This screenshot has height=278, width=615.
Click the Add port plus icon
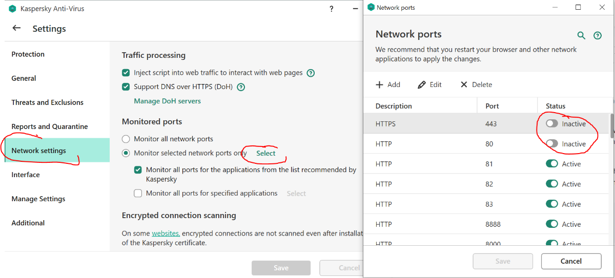380,84
